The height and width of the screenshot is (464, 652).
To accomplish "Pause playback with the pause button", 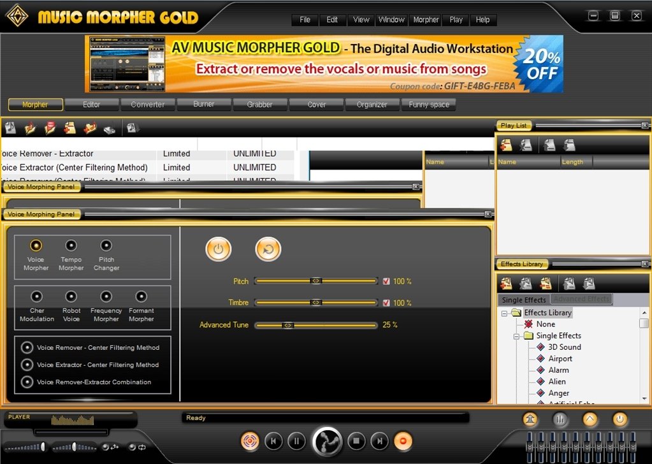I will 296,441.
